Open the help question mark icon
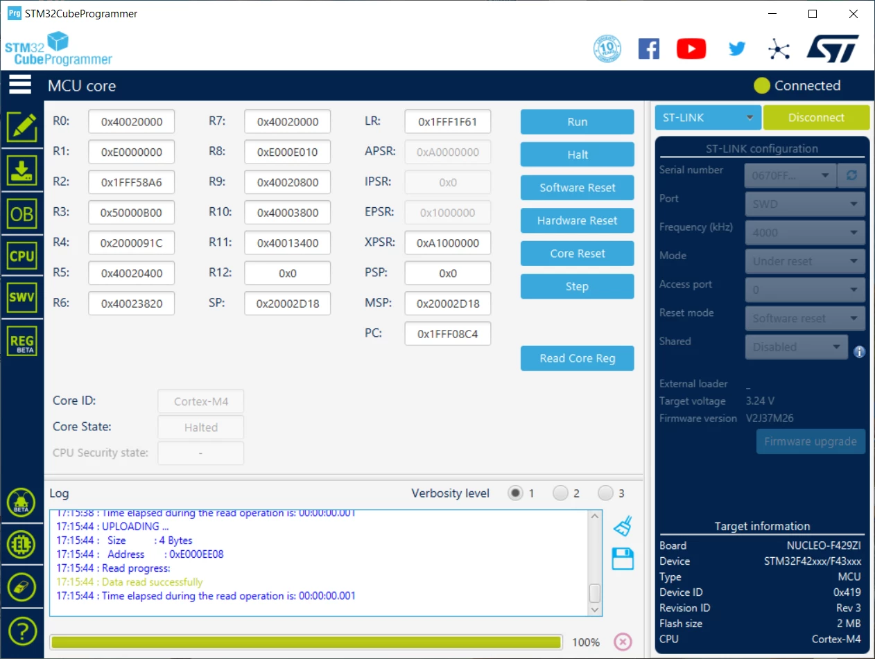Image resolution: width=875 pixels, height=659 pixels. 21,631
